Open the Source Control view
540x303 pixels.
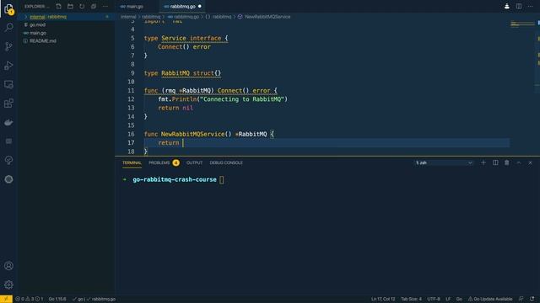pos(8,46)
